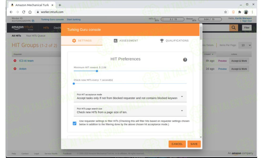Click the browser forward arrow
This screenshot has width=263, height=158.
(x=17, y=12)
